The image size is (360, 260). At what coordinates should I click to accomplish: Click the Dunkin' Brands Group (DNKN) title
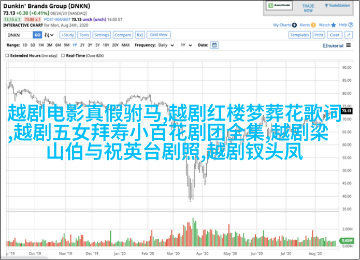pos(47,6)
